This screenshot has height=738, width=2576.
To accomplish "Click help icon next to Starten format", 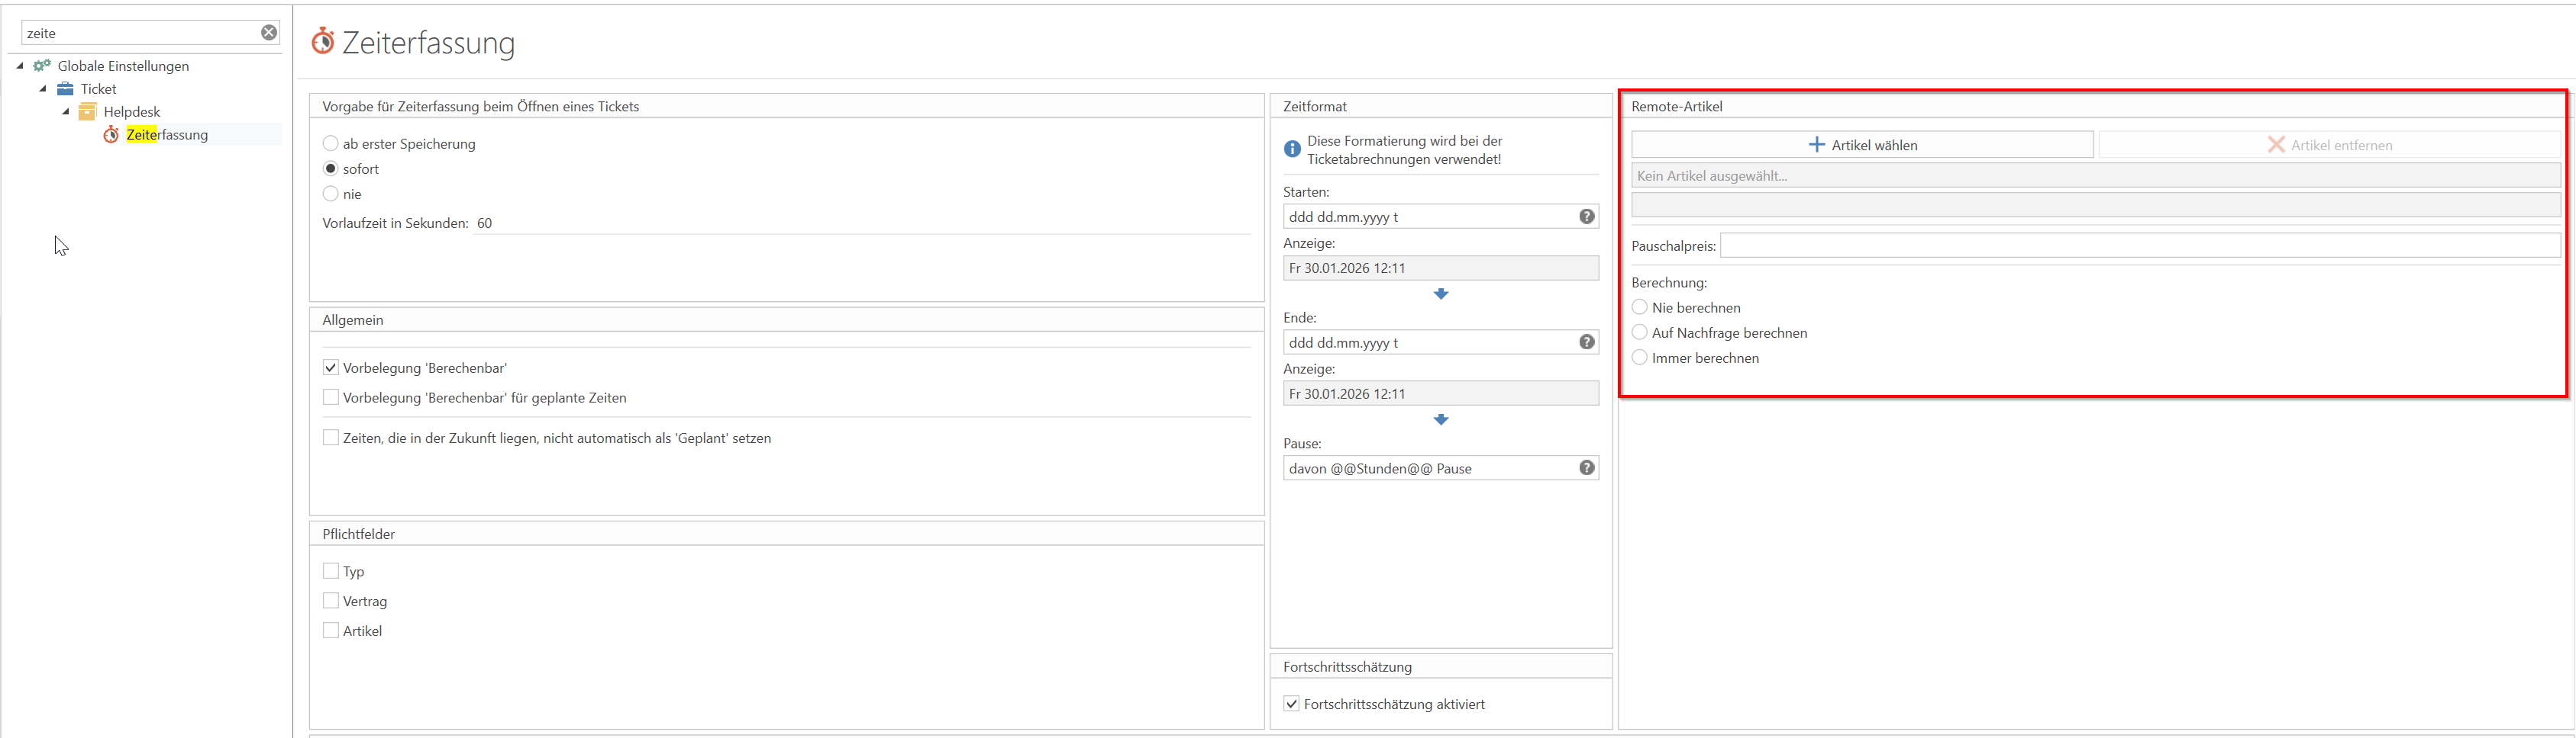I will 1586,217.
